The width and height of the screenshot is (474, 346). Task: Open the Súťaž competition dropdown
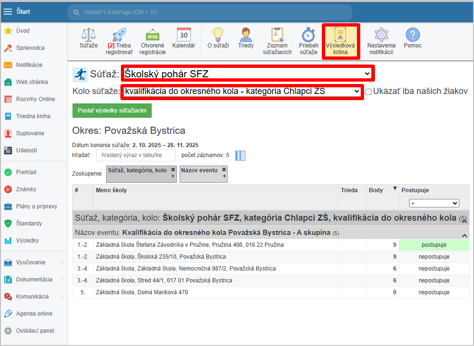click(x=247, y=74)
